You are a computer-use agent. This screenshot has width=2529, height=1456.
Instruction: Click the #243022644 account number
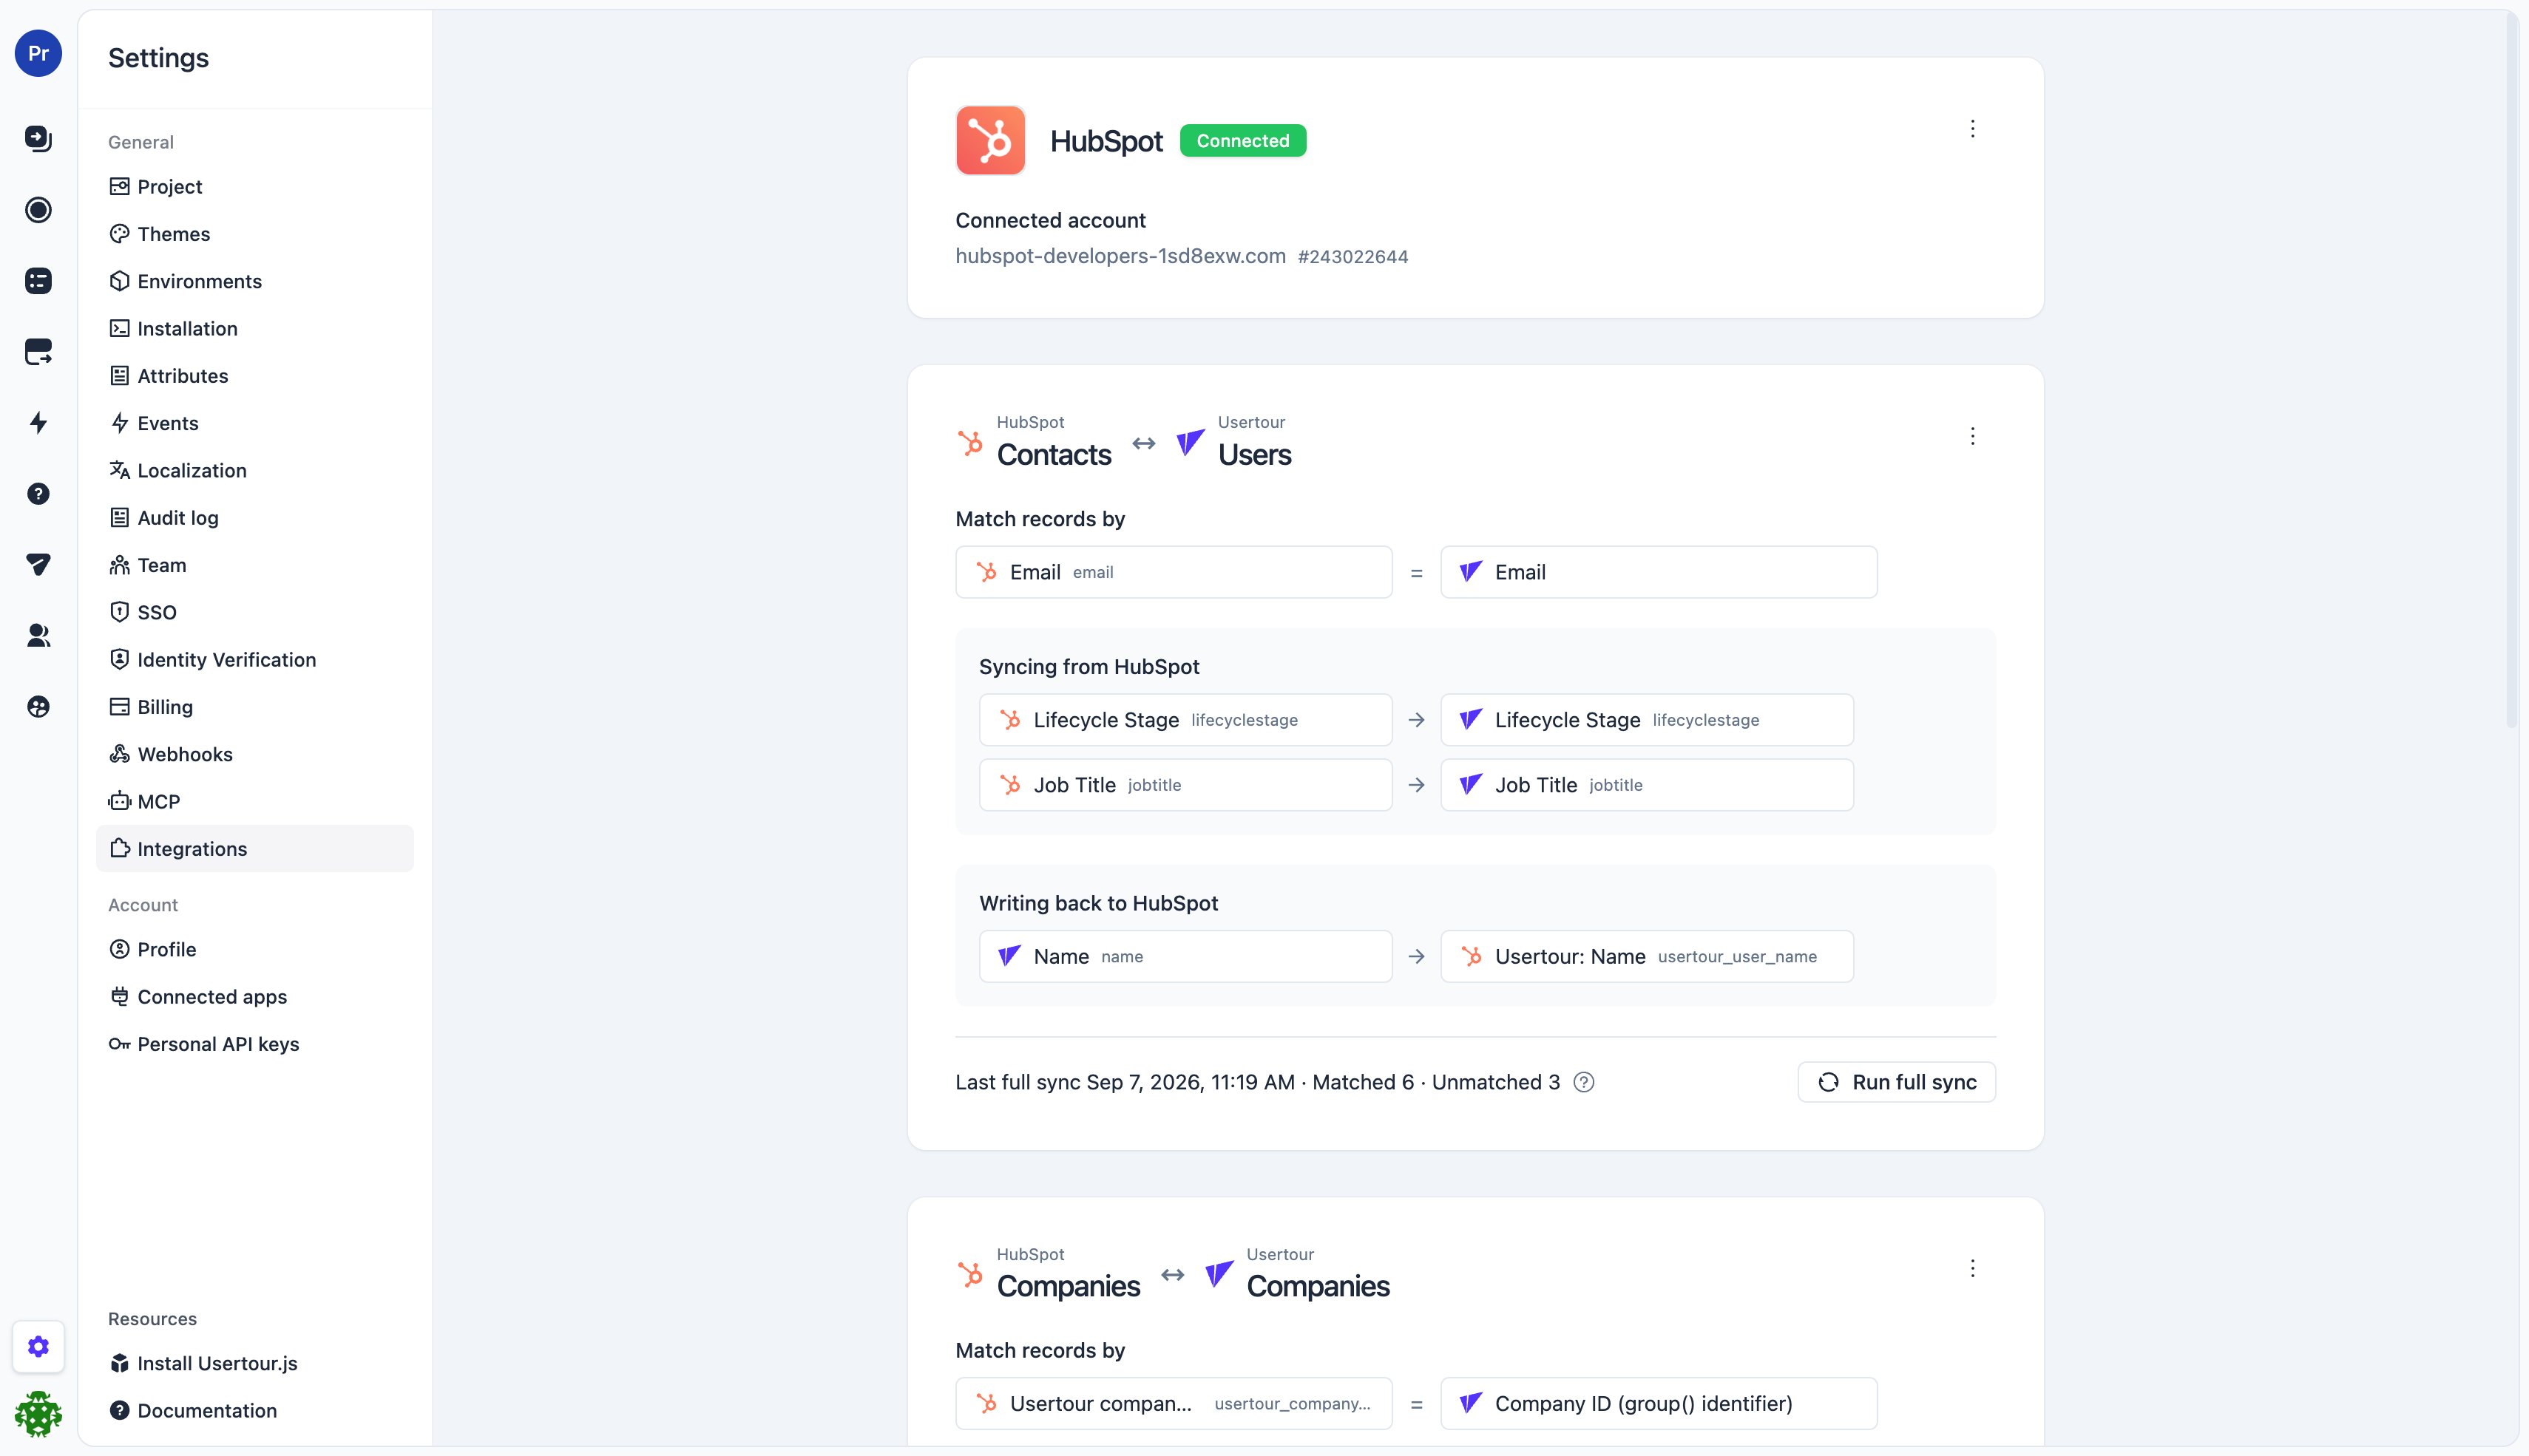tap(1352, 257)
